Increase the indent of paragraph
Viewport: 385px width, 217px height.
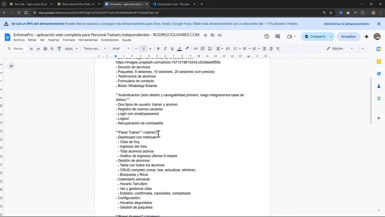[271, 49]
